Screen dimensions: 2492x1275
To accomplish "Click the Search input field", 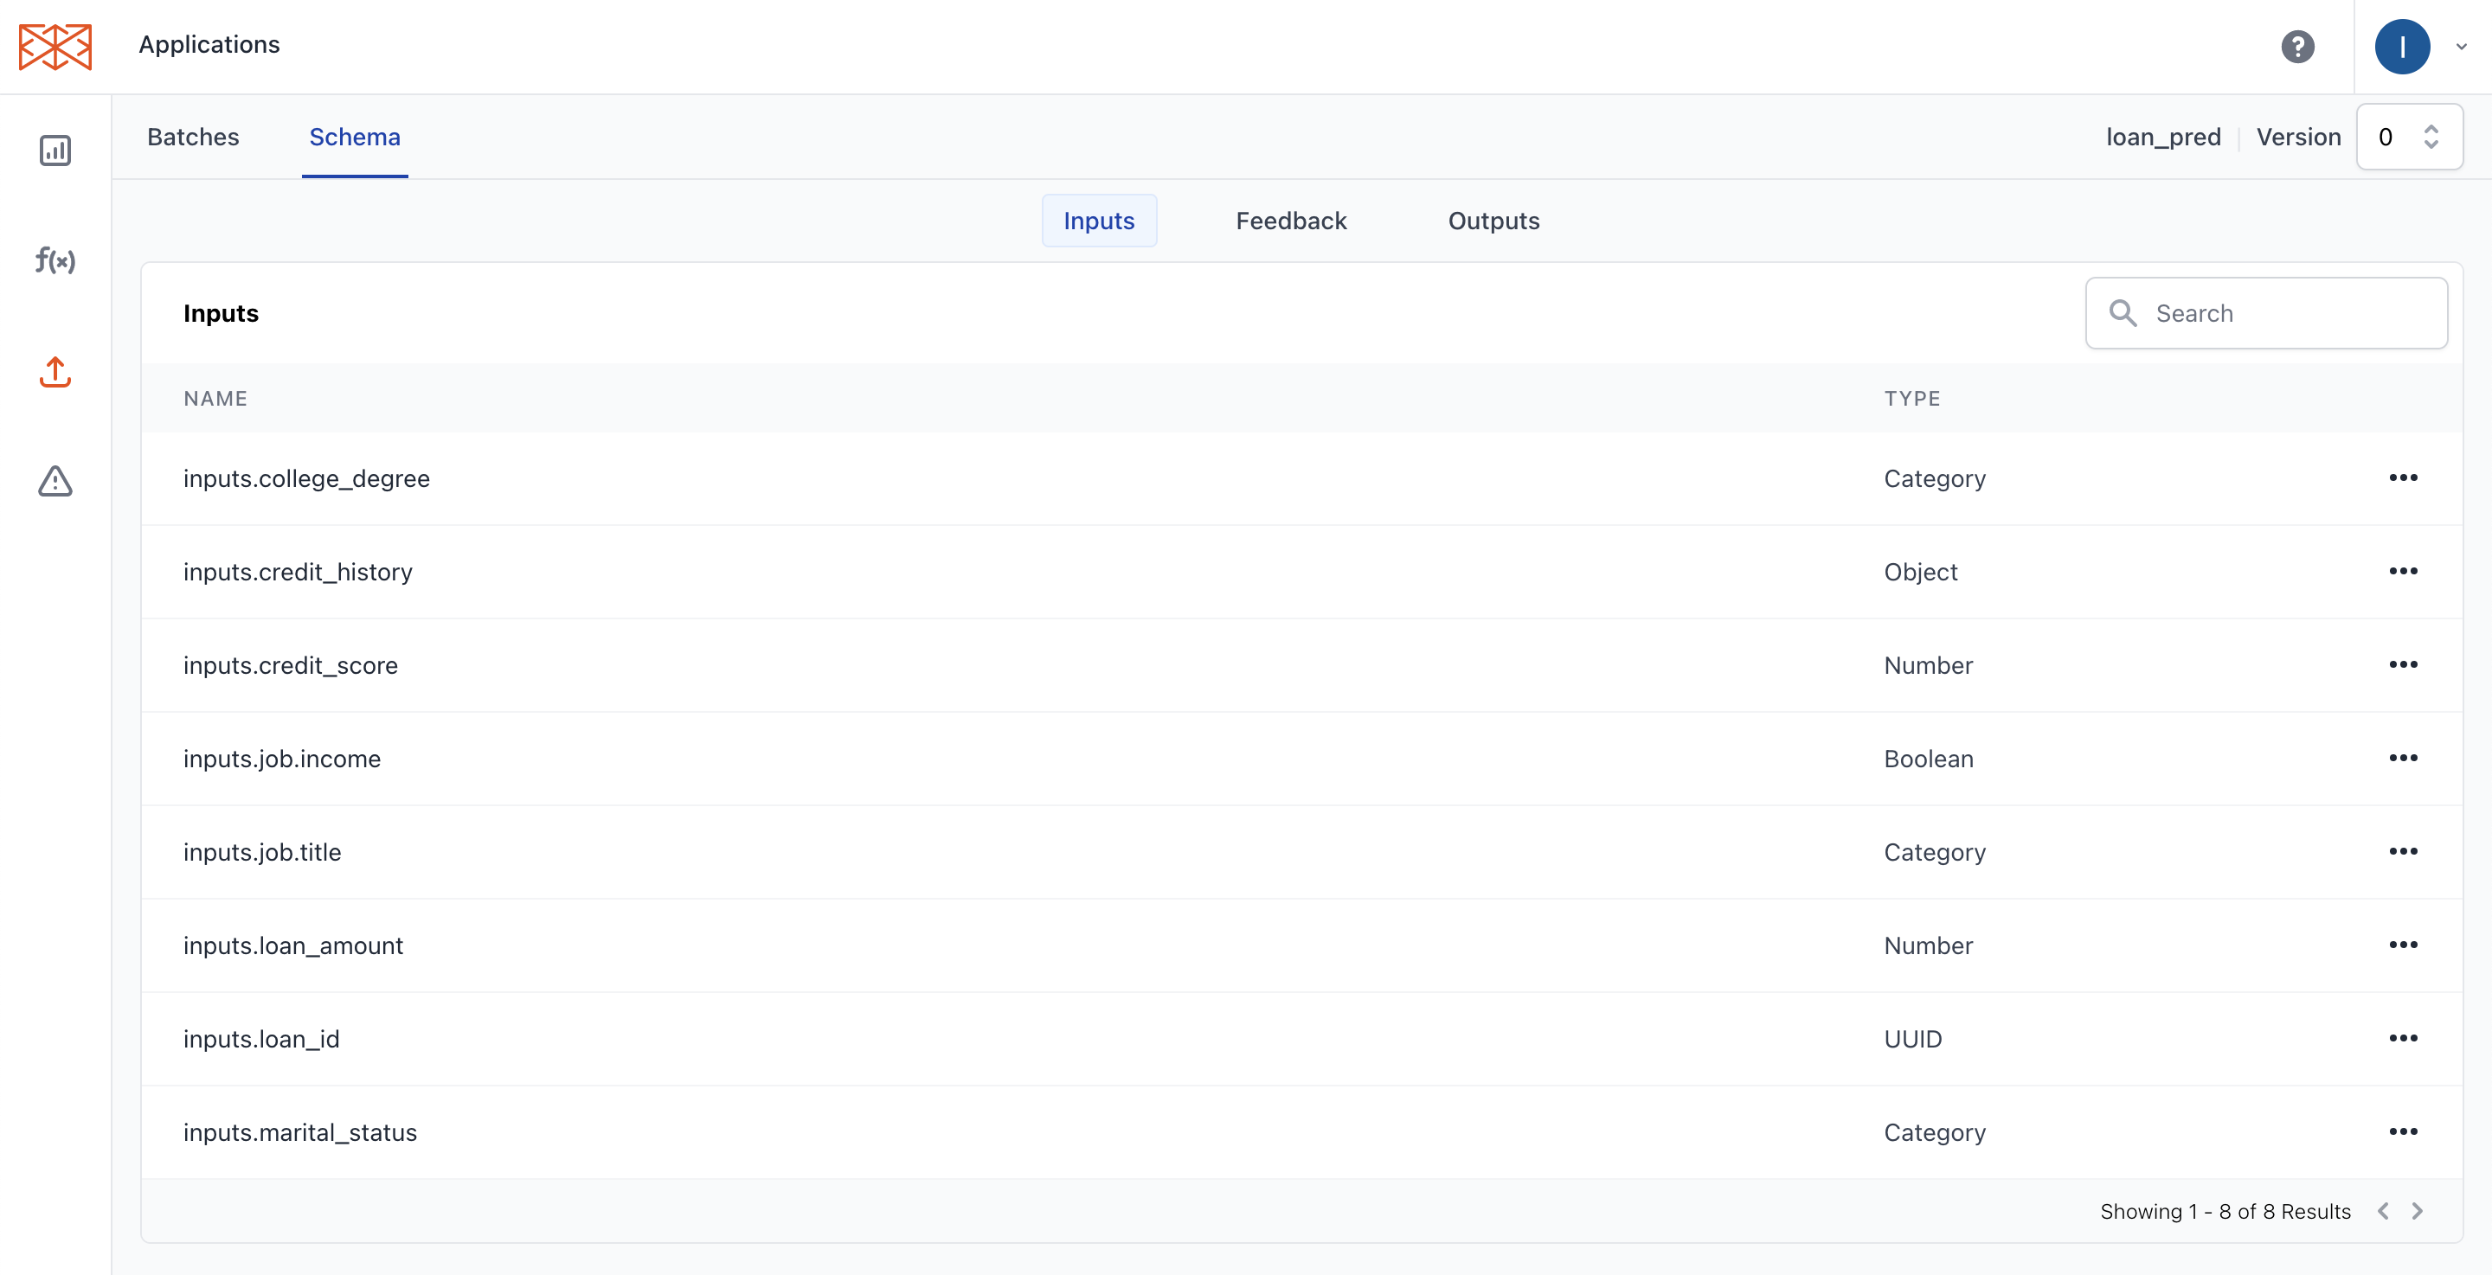I will point(2267,313).
